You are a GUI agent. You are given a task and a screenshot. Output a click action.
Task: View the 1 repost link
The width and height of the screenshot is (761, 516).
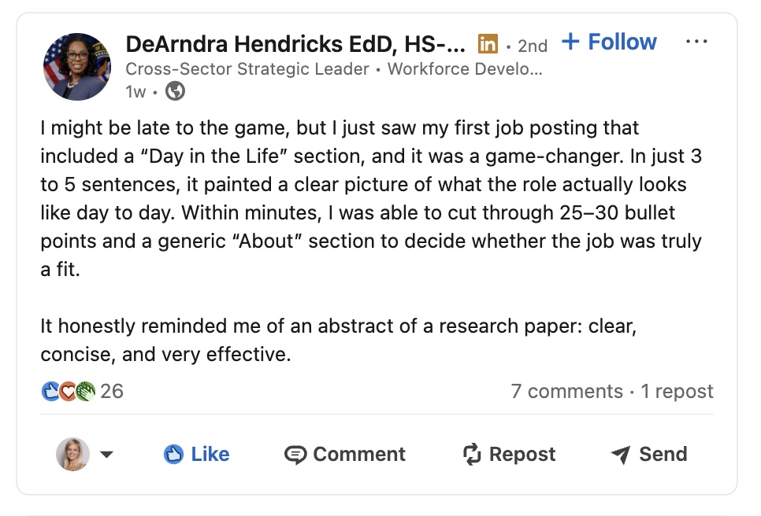point(677,391)
